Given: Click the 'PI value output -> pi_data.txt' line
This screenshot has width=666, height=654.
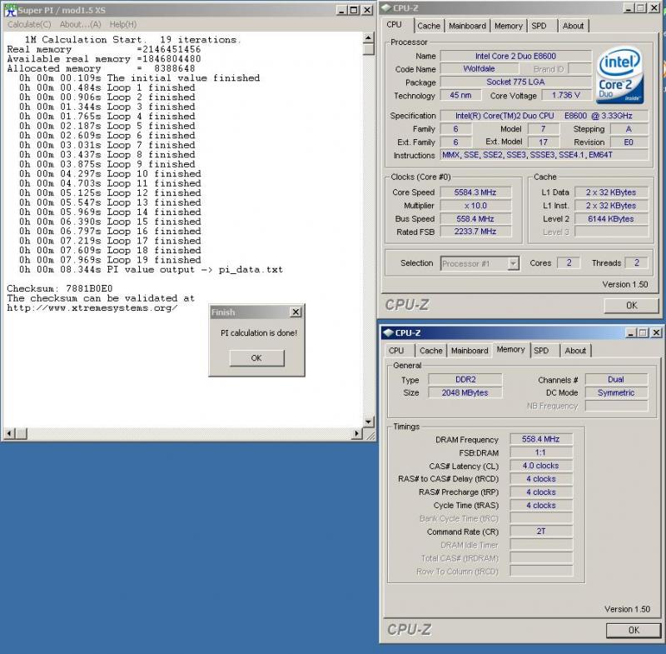Looking at the screenshot, I should point(151,270).
